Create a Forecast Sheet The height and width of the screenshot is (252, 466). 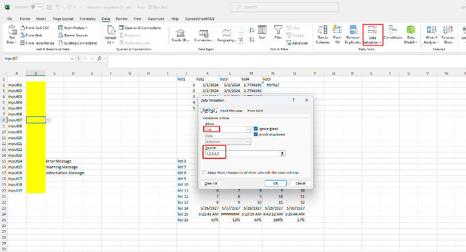448,34
